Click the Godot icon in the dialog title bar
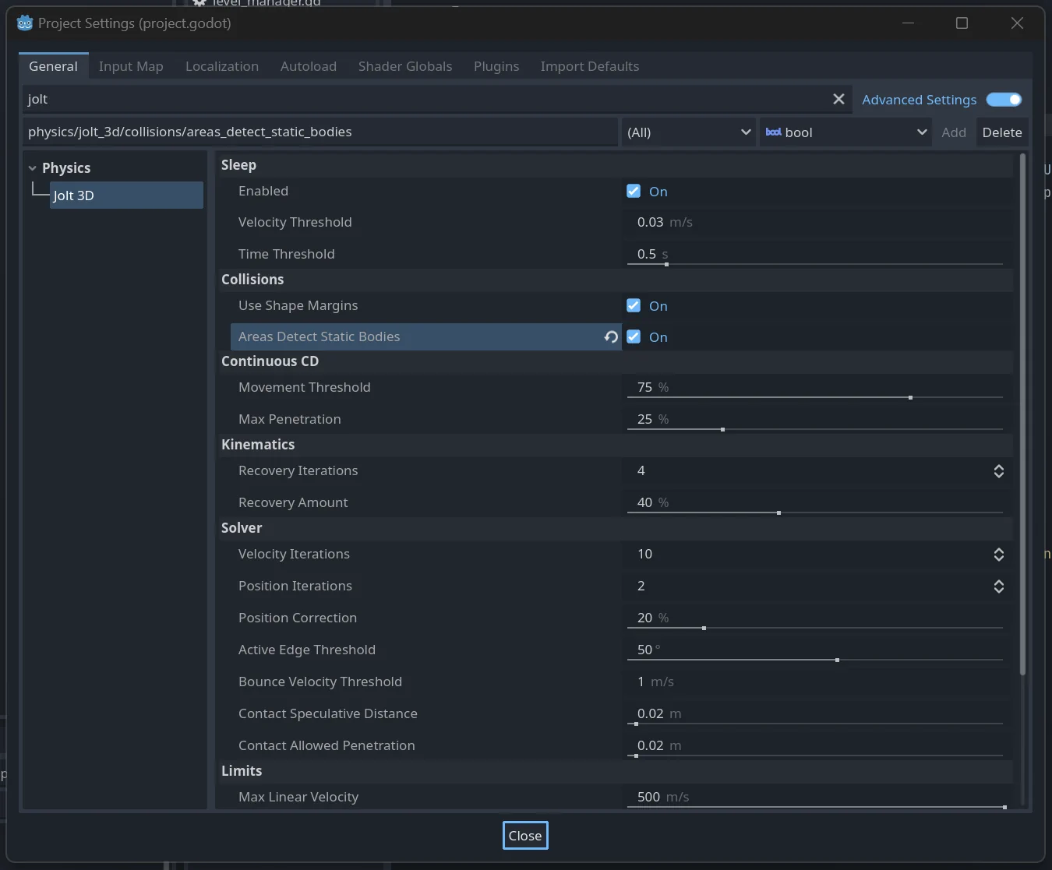Screen dimensions: 1052x870 24,23
